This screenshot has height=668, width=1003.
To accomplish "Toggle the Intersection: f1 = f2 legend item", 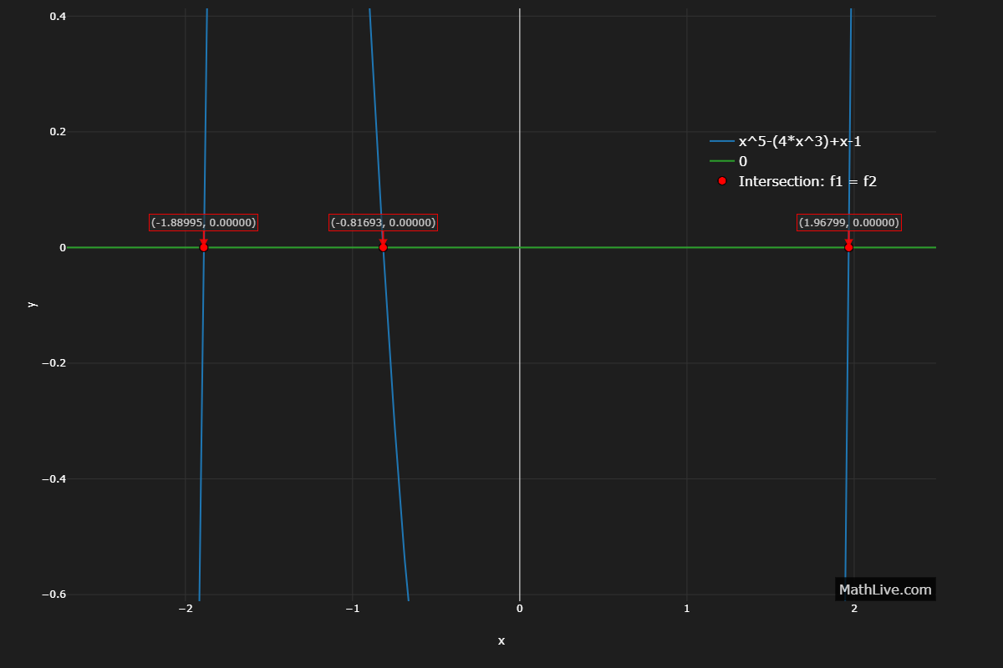I will click(807, 181).
